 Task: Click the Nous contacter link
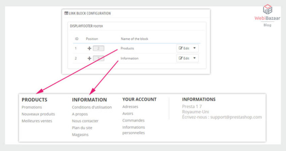pos(85,121)
